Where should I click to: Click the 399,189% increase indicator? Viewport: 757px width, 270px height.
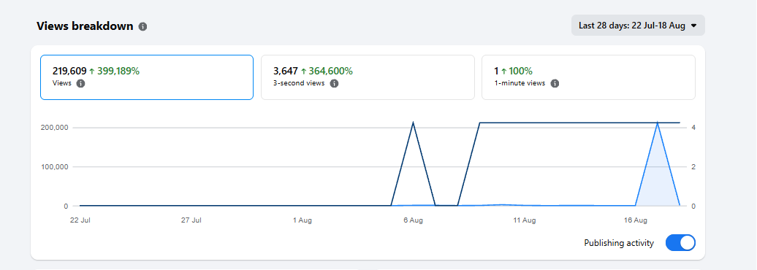coord(115,71)
